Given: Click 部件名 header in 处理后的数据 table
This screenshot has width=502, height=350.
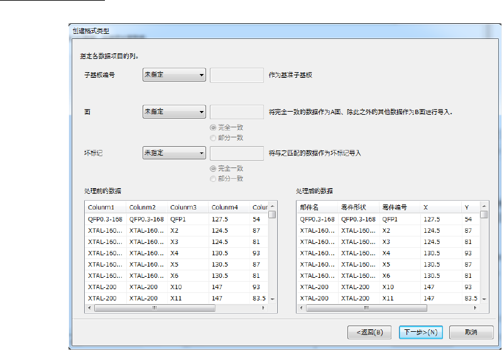Looking at the screenshot, I should [317, 207].
